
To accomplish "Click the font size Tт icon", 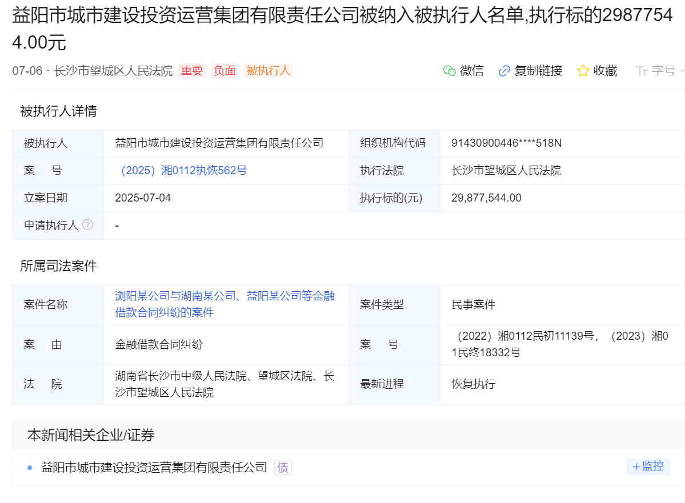I will pyautogui.click(x=641, y=71).
